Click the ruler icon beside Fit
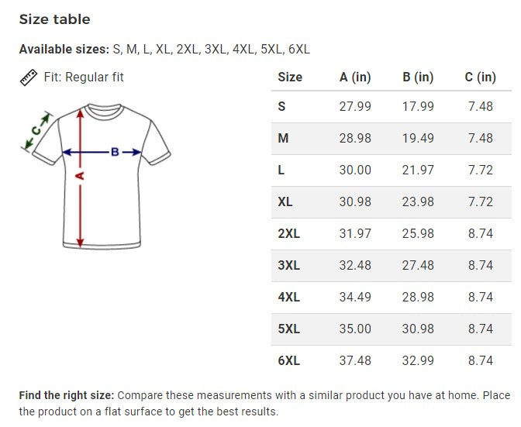The image size is (521, 427). click(29, 77)
